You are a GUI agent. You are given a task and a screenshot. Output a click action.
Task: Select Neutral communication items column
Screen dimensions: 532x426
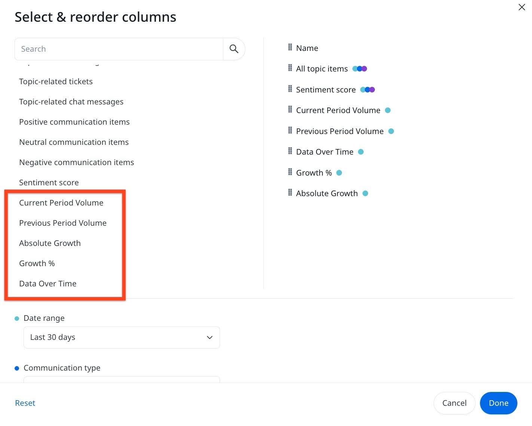coord(74,142)
